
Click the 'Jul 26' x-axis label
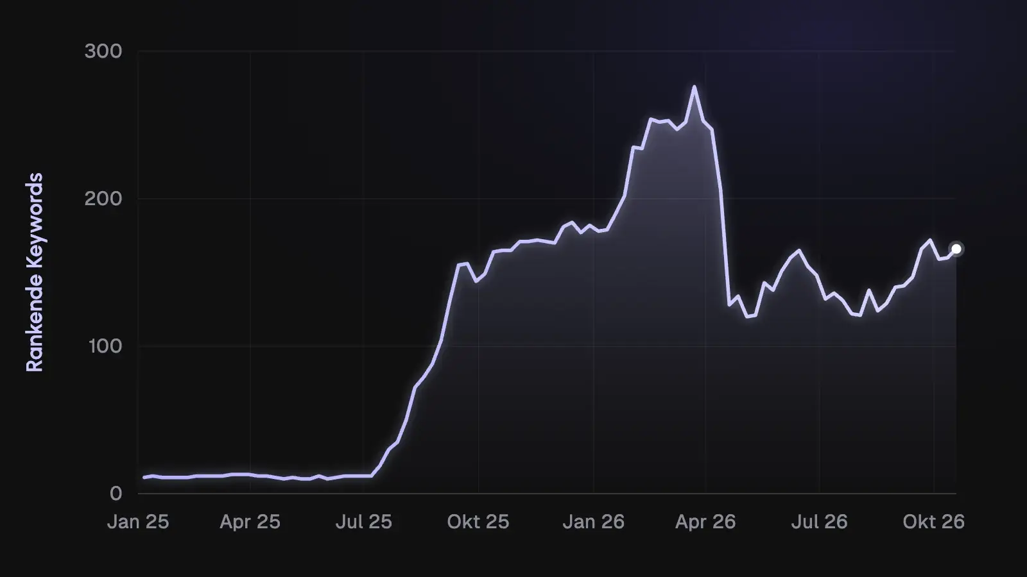pyautogui.click(x=819, y=522)
